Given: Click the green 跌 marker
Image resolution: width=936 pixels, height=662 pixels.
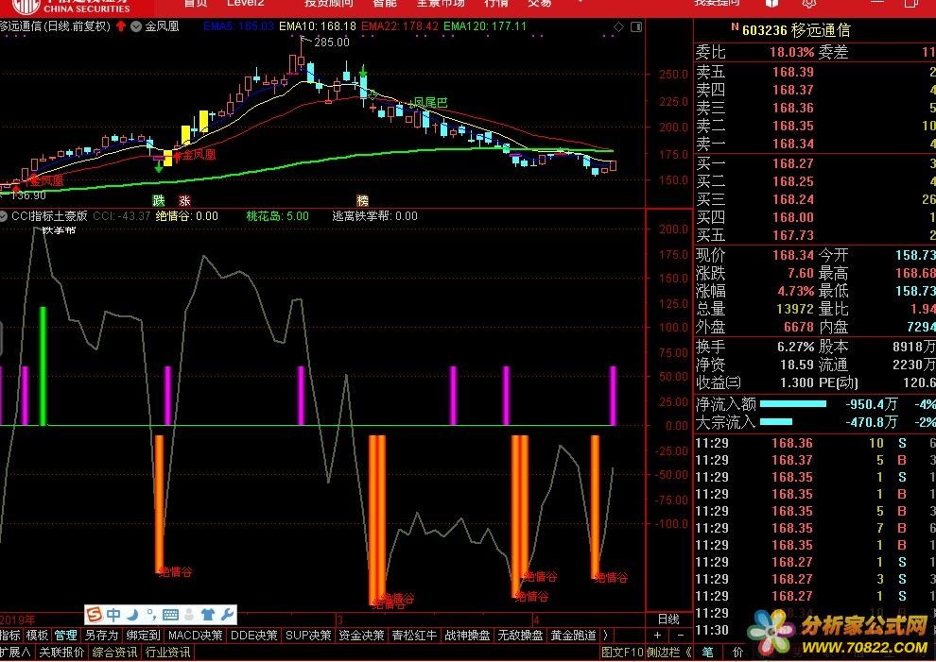Looking at the screenshot, I should [x=158, y=200].
